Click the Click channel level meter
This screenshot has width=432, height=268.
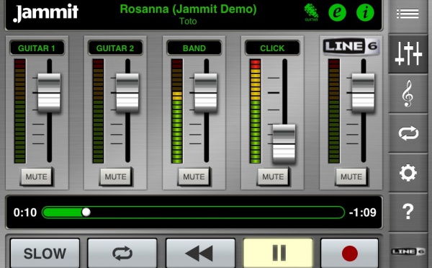click(255, 111)
